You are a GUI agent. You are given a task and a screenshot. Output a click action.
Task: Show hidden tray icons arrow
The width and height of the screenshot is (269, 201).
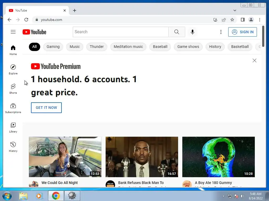click(223, 196)
